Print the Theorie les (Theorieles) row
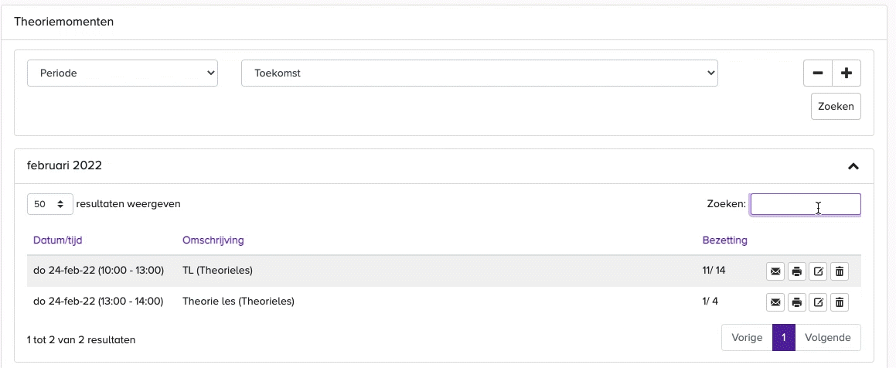This screenshot has width=896, height=368. click(x=797, y=302)
